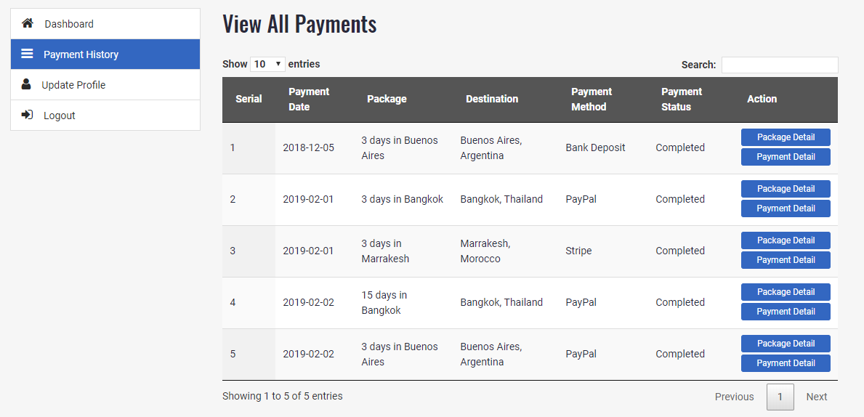View Payment Detail for serial 1

pyautogui.click(x=786, y=157)
